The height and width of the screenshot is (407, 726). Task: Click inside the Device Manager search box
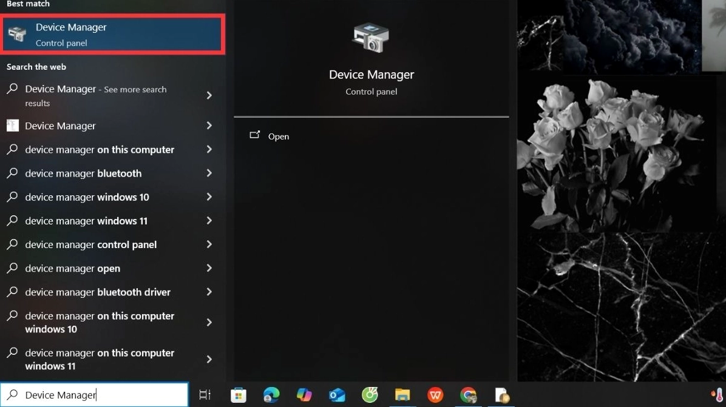click(x=94, y=394)
